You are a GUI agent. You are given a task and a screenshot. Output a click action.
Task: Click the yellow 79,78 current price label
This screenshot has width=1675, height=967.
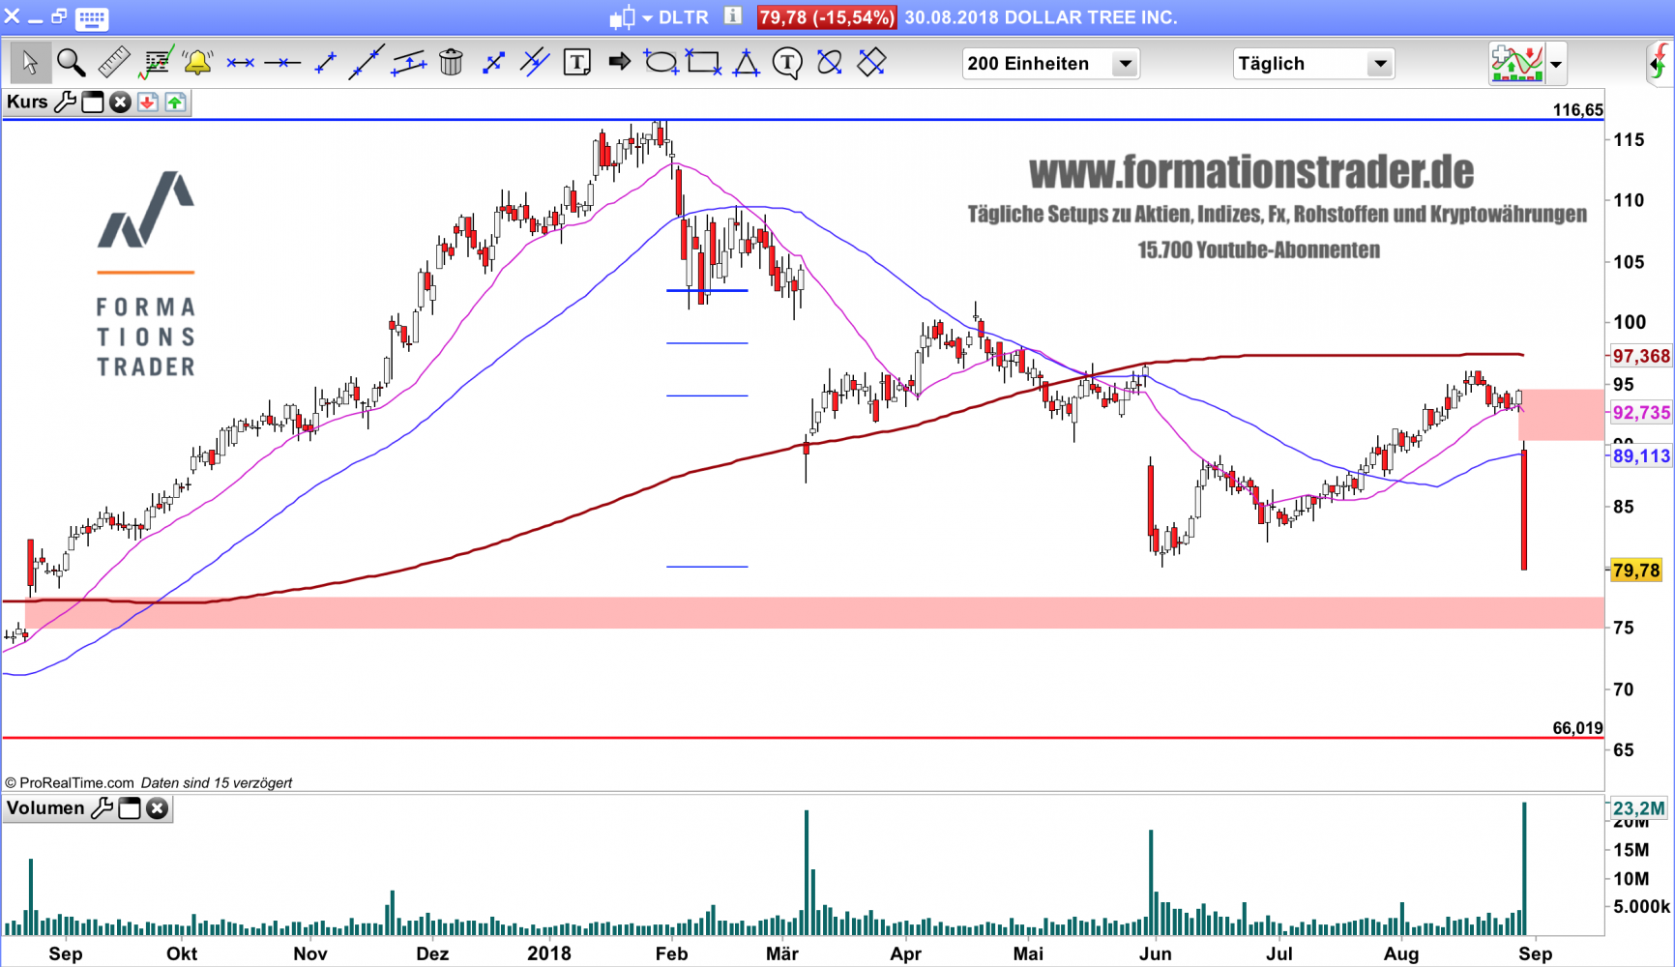click(1636, 571)
